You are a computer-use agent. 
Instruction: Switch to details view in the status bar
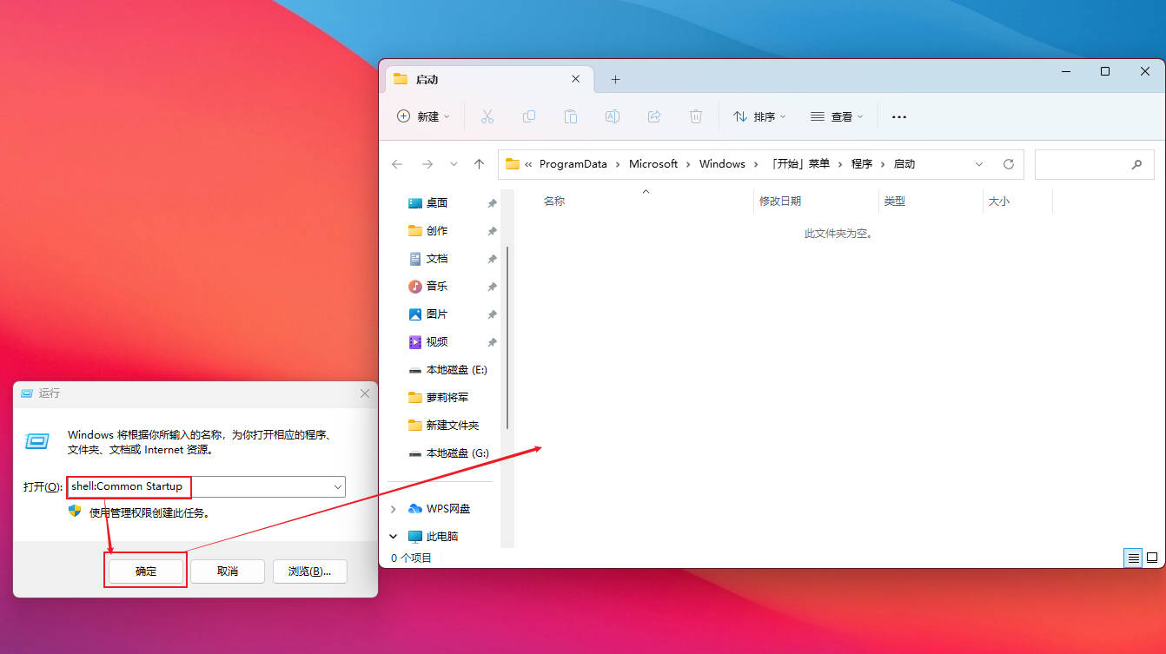[1133, 558]
